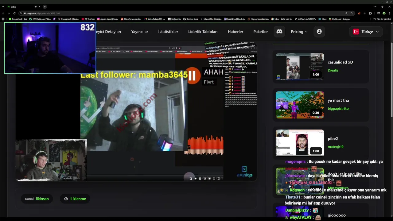This screenshot has height=221, width=393.
Task: Open the İstatistikler menu
Action: (168, 32)
